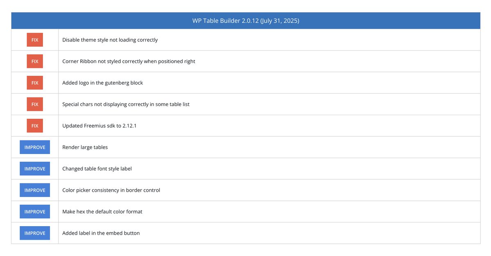Click the FIX badge beside Updated Freemius sdk
The image size is (491, 256).
click(x=35, y=126)
